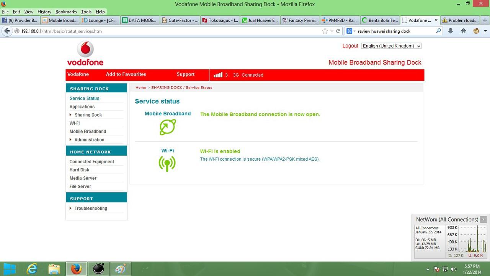The image size is (490, 276).
Task: Close the NetWorx popup window
Action: pyautogui.click(x=483, y=220)
